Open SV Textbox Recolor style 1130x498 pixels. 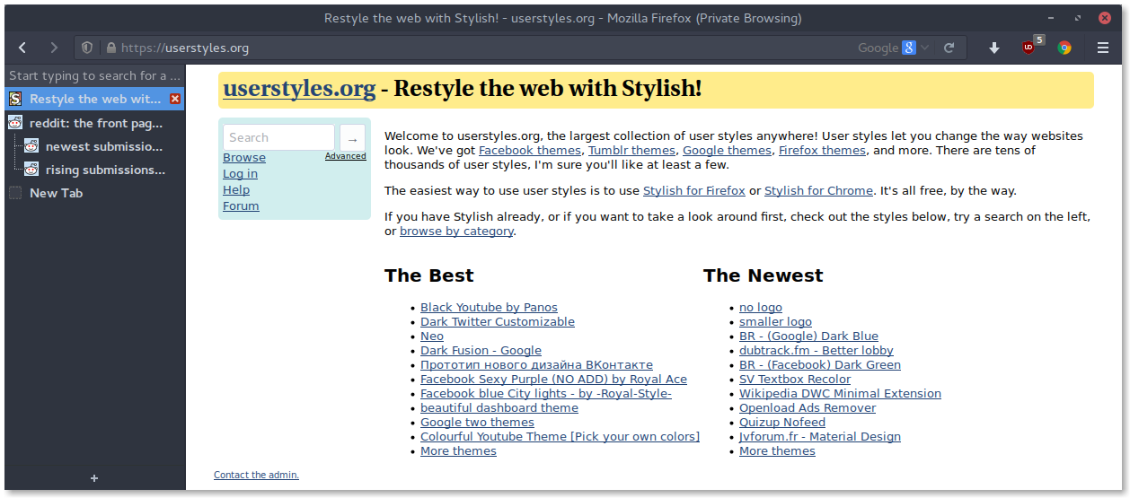(795, 380)
